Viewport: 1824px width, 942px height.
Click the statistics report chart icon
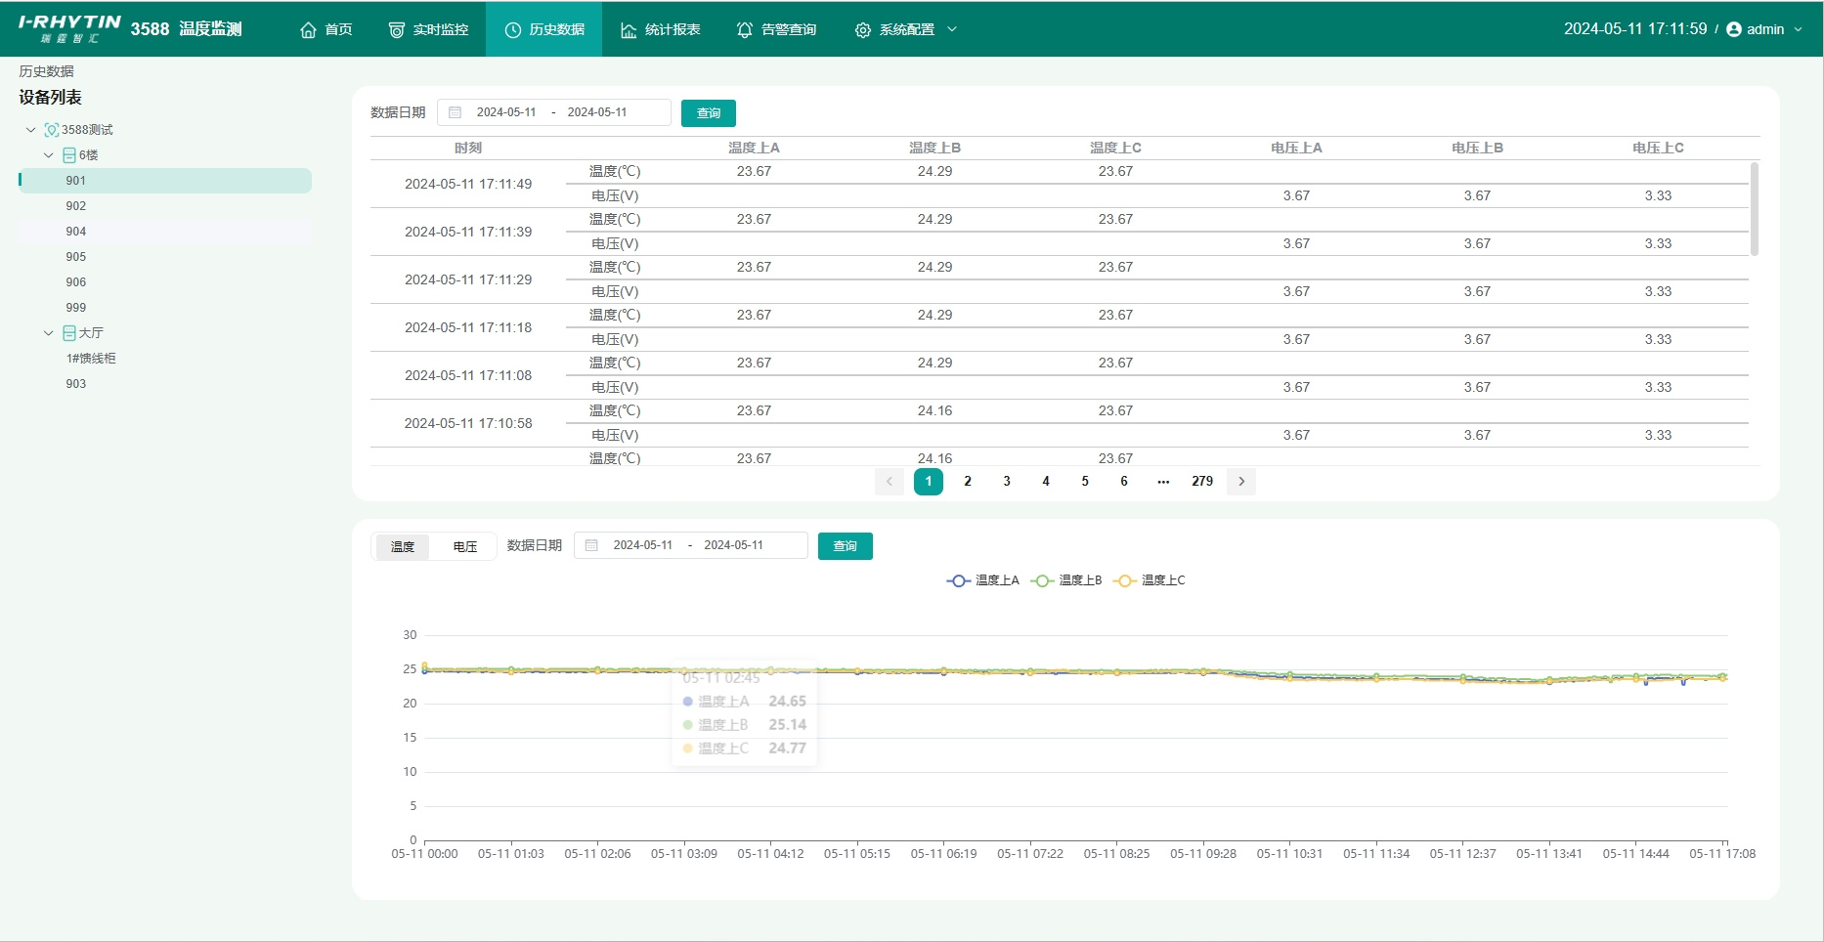click(x=629, y=30)
